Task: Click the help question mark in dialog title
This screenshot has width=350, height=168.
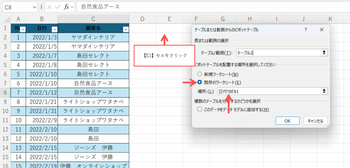Action: coord(306,30)
